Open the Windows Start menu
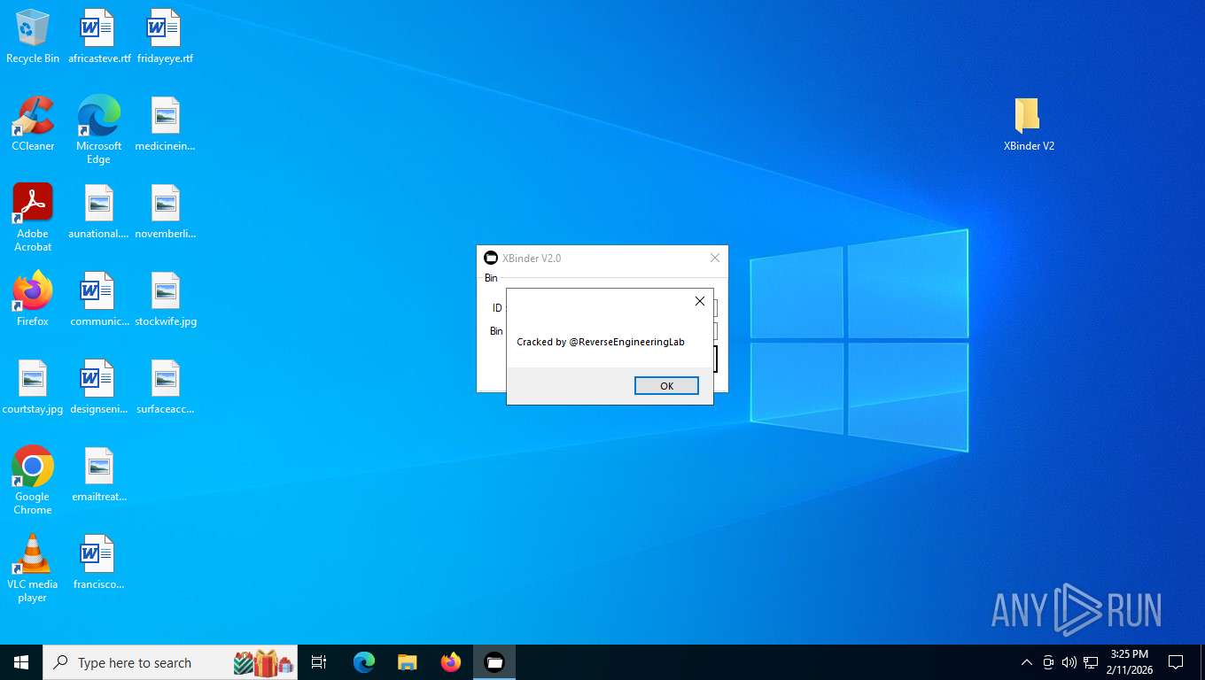The height and width of the screenshot is (680, 1205). [21, 662]
